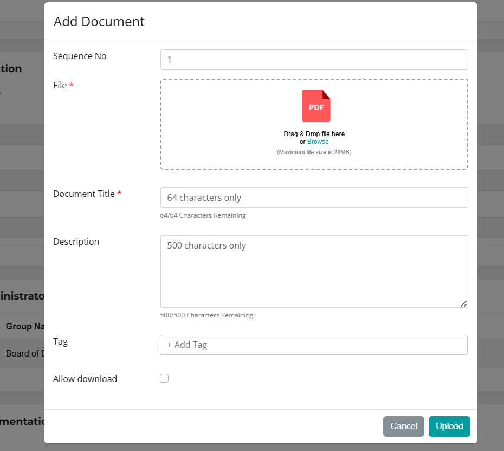
Task: Click the File label
Action: [60, 85]
